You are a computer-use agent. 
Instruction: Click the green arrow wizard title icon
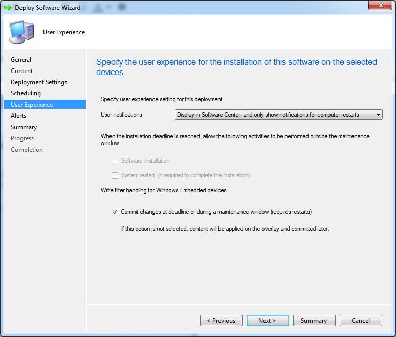(8, 8)
